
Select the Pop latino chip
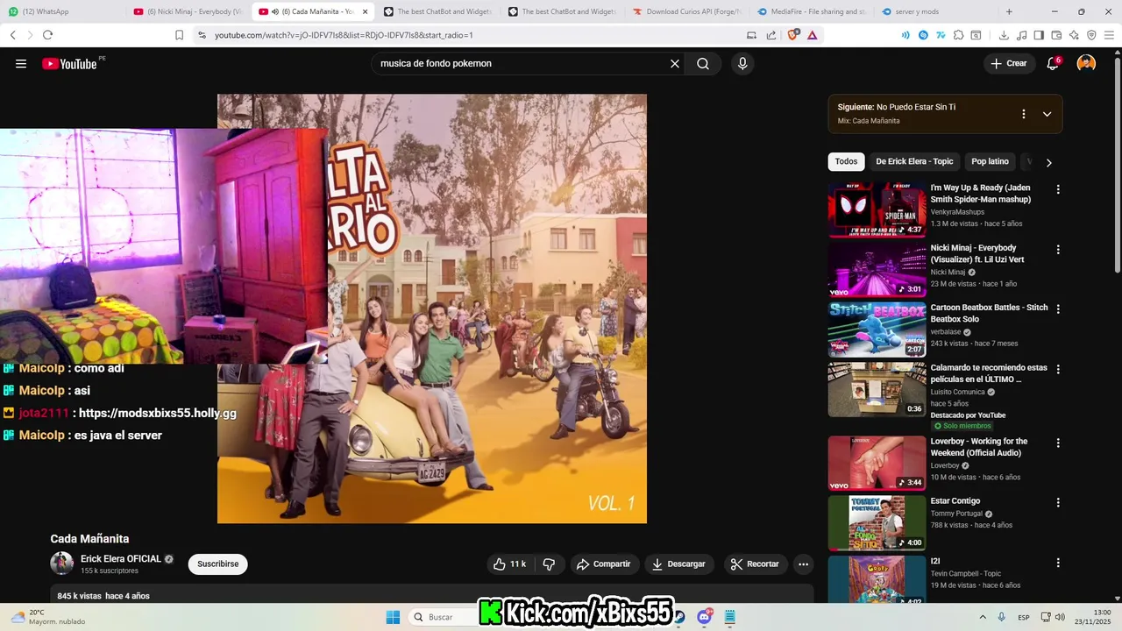click(991, 161)
